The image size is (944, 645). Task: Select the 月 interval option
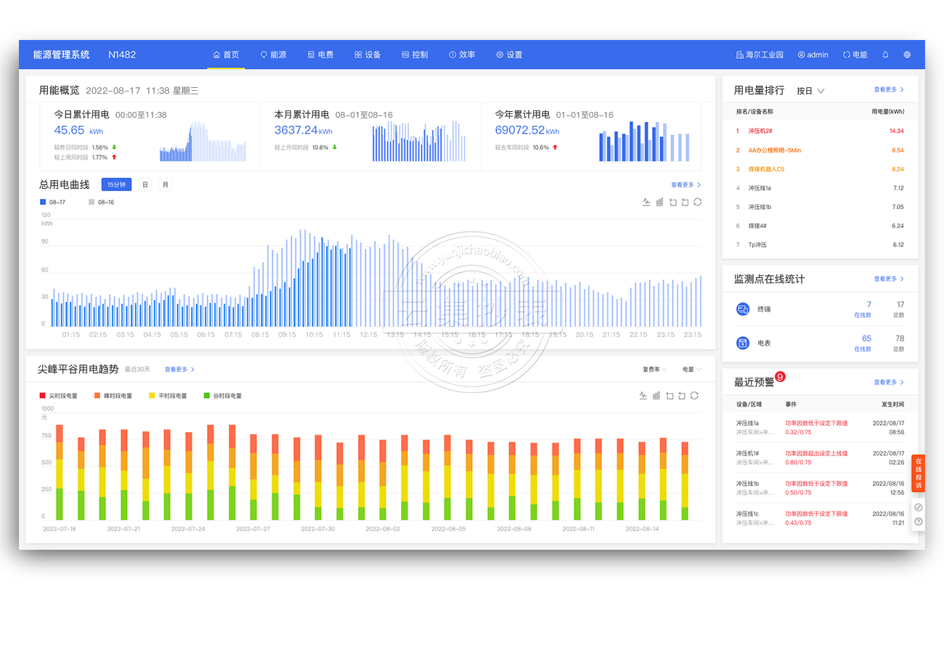[x=166, y=184]
